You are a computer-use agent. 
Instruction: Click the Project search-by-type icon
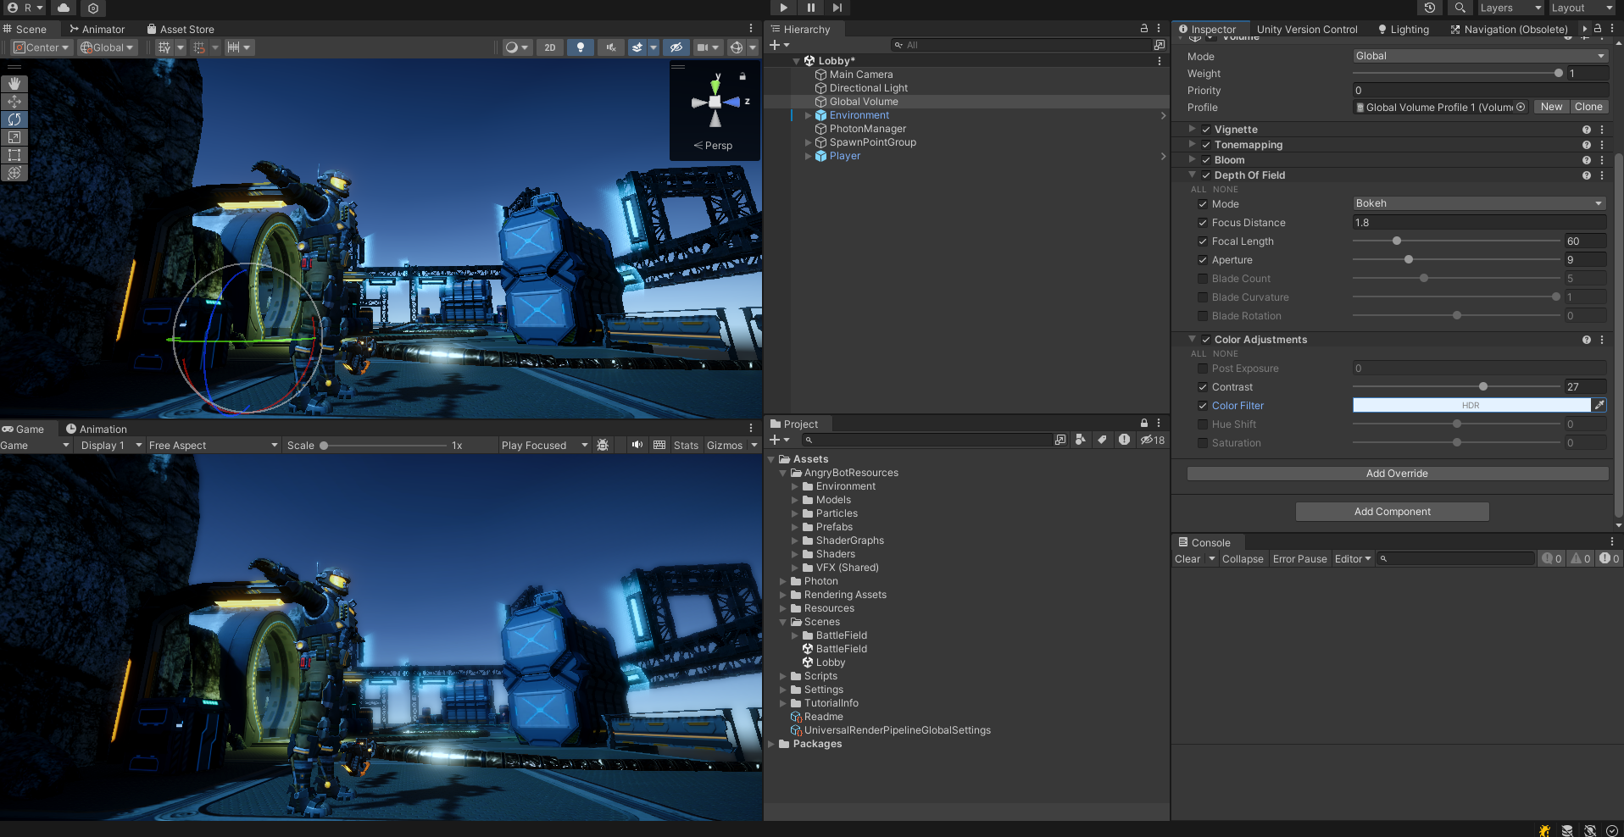click(x=1081, y=440)
